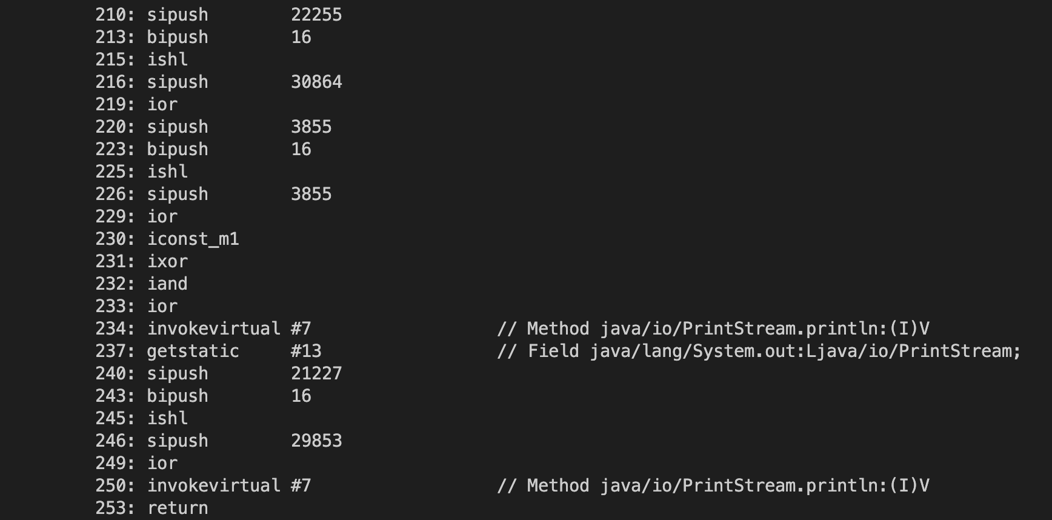Click the invokevirtual instruction at offset 234
This screenshot has width=1052, height=520.
(x=214, y=328)
